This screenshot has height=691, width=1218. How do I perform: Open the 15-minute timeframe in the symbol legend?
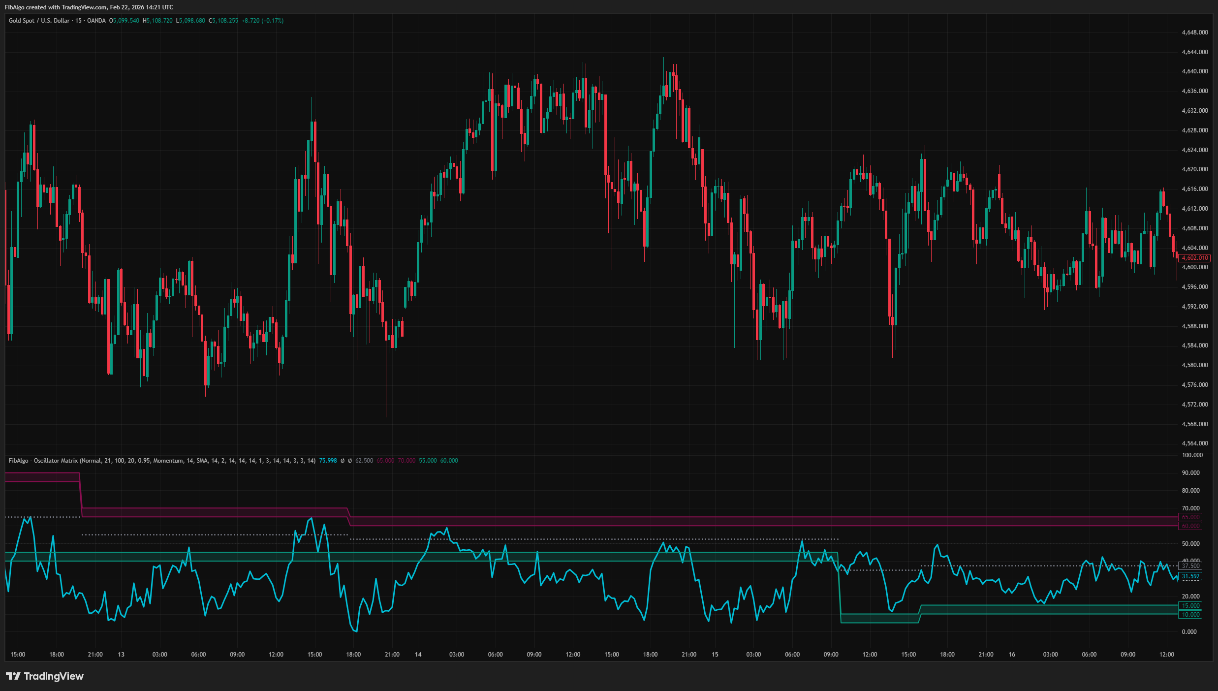78,21
